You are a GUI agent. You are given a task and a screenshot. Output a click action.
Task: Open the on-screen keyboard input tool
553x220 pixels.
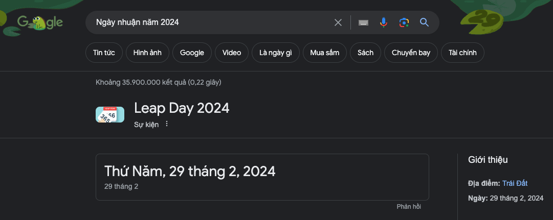pyautogui.click(x=364, y=22)
